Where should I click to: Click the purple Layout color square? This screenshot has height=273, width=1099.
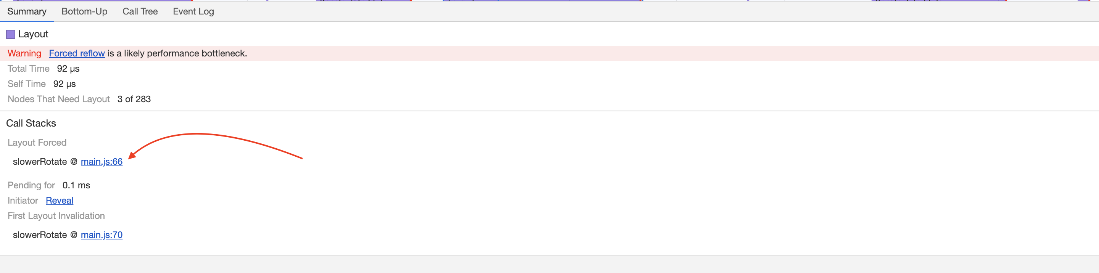click(11, 34)
